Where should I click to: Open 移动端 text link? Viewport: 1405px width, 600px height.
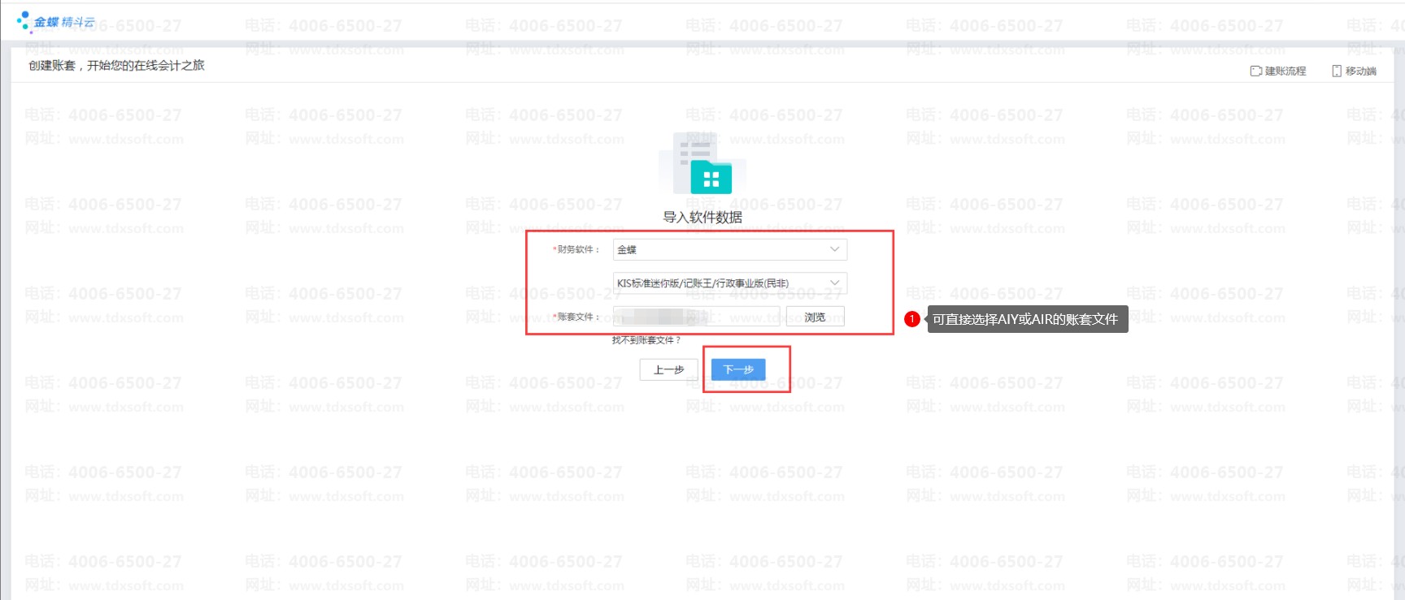point(1360,71)
